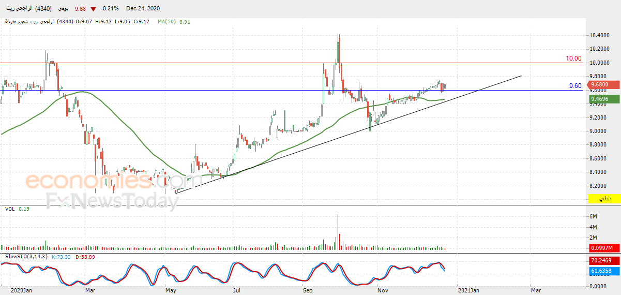The image size is (621, 295).
Task: Open the يومي timeframe selector
Action: click(62, 9)
